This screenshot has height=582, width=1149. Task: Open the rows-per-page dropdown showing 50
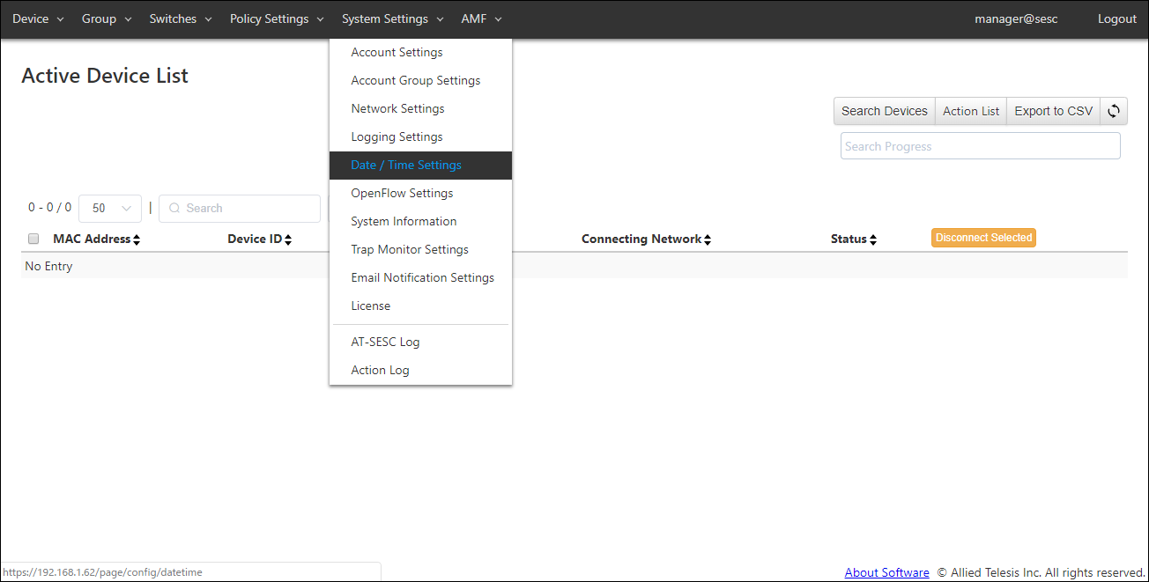point(110,209)
